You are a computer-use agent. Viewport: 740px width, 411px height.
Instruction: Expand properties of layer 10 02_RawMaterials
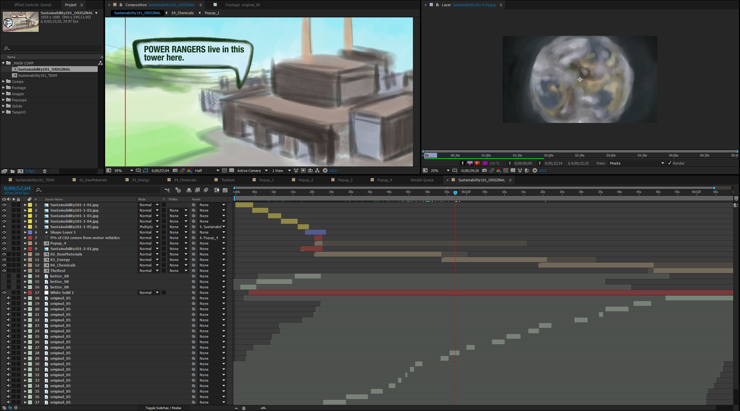pos(25,254)
